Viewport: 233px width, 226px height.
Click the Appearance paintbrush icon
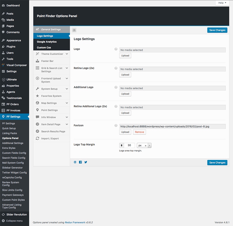(3, 40)
